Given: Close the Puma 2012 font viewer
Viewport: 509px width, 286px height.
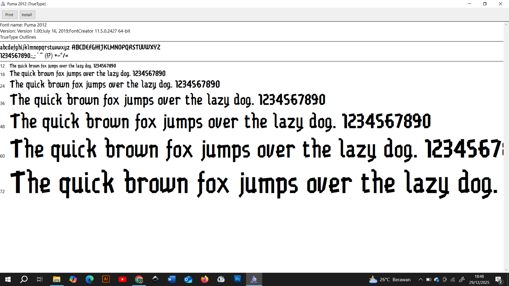Looking at the screenshot, I should [x=501, y=4].
